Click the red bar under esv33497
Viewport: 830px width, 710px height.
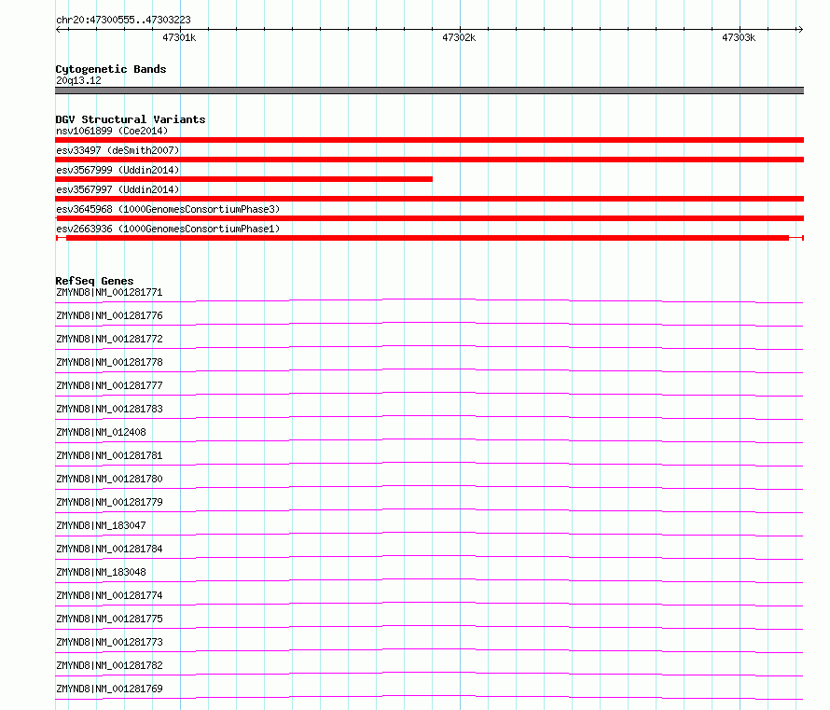coord(429,160)
